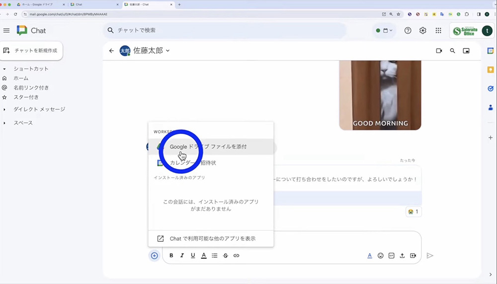Open Google Calendar side panel
Viewport: 497px width, 284px height.
(491, 51)
